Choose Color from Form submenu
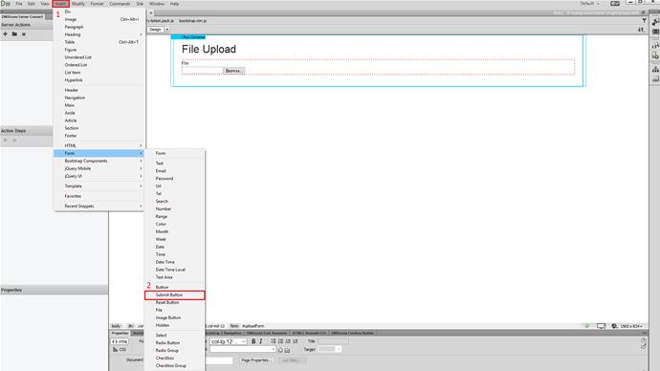The width and height of the screenshot is (660, 371). [175, 224]
